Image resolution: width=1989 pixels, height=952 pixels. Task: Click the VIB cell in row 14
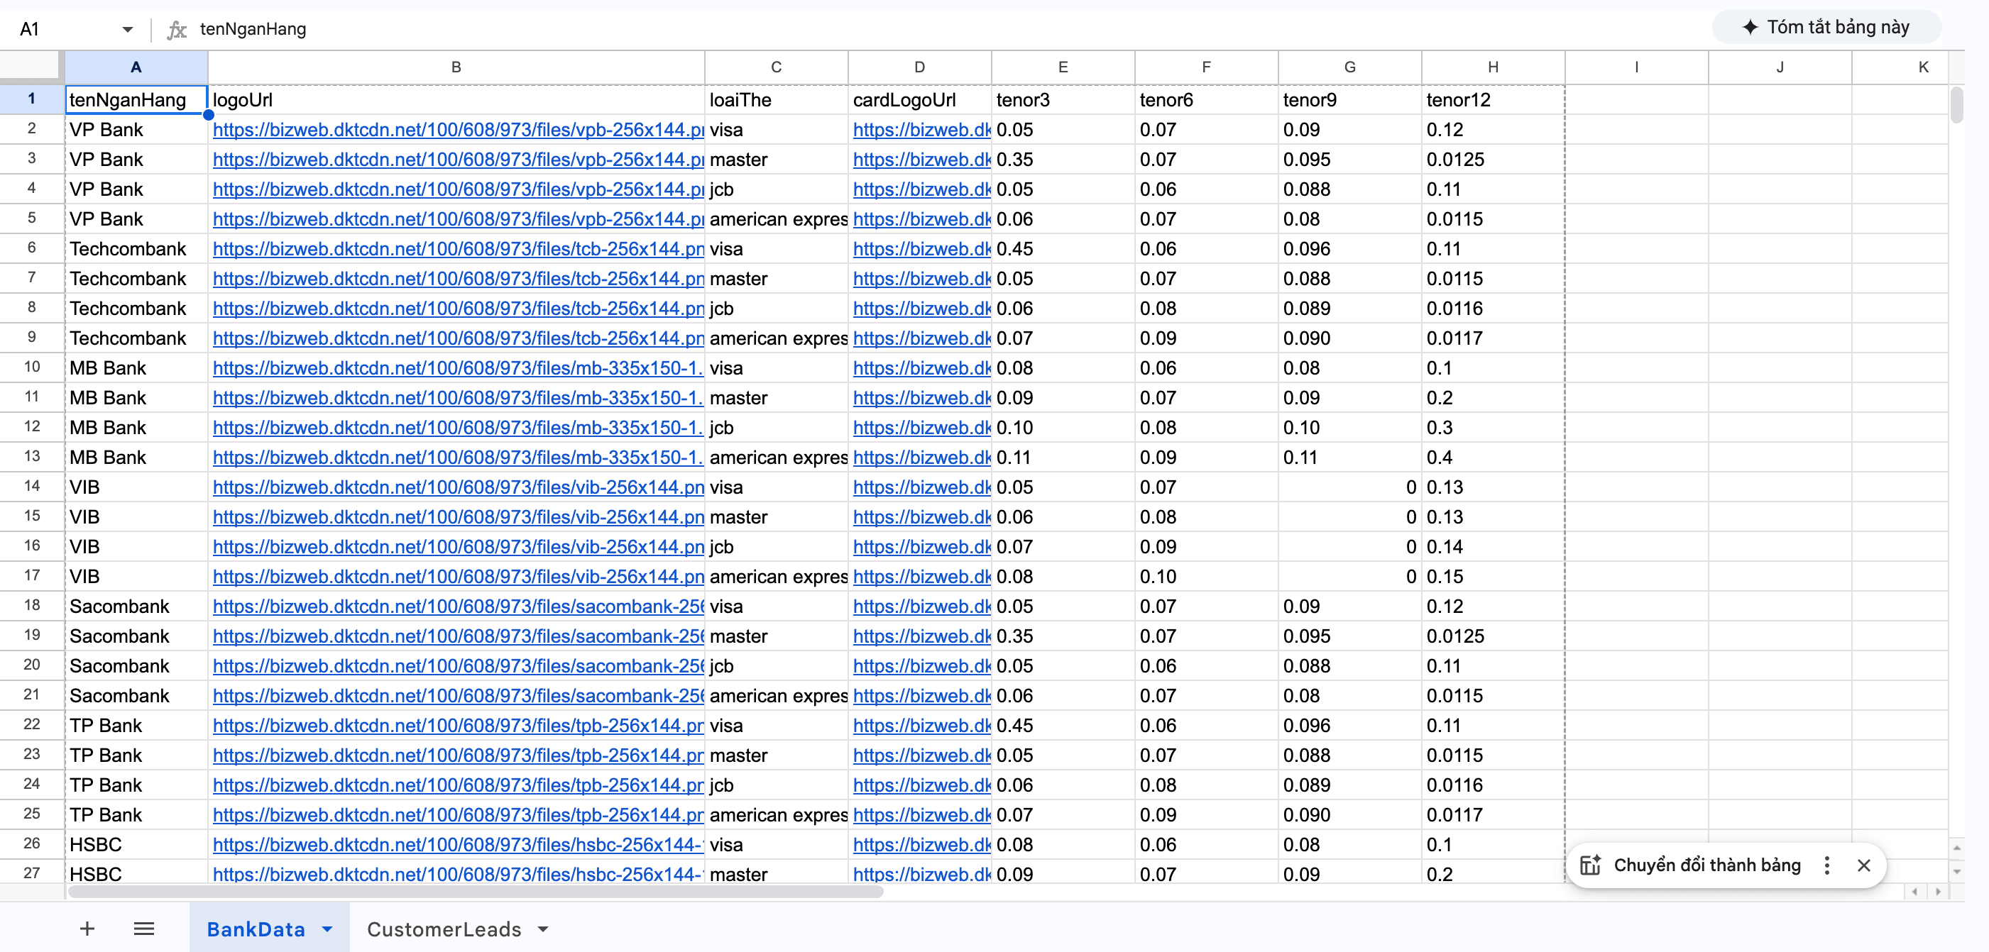click(136, 487)
